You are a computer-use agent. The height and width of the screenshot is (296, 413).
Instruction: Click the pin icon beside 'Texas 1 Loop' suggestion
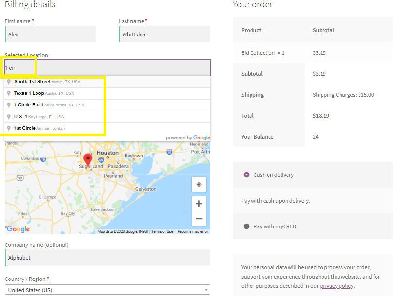(8, 93)
